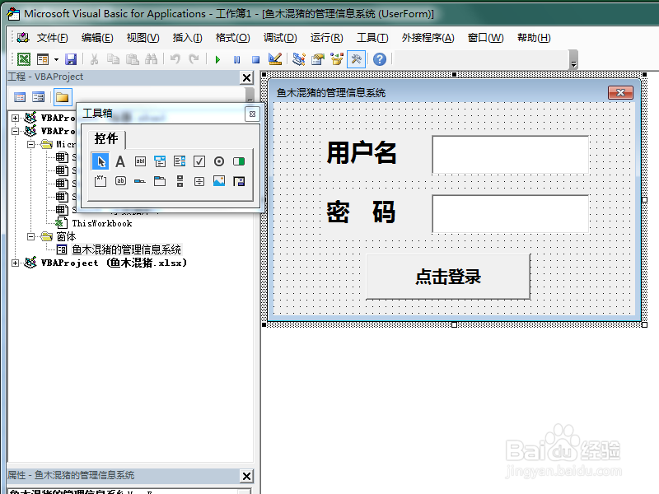Image resolution: width=659 pixels, height=494 pixels.
Task: Select the Frame control in Toolbox
Action: click(100, 181)
